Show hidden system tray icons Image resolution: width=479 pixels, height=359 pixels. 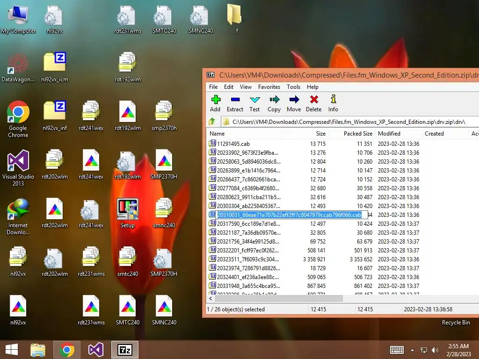(413, 350)
